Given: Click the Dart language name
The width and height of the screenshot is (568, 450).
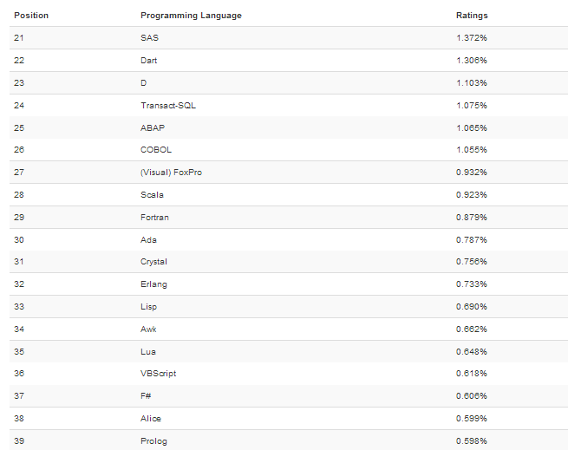Looking at the screenshot, I should [x=149, y=61].
